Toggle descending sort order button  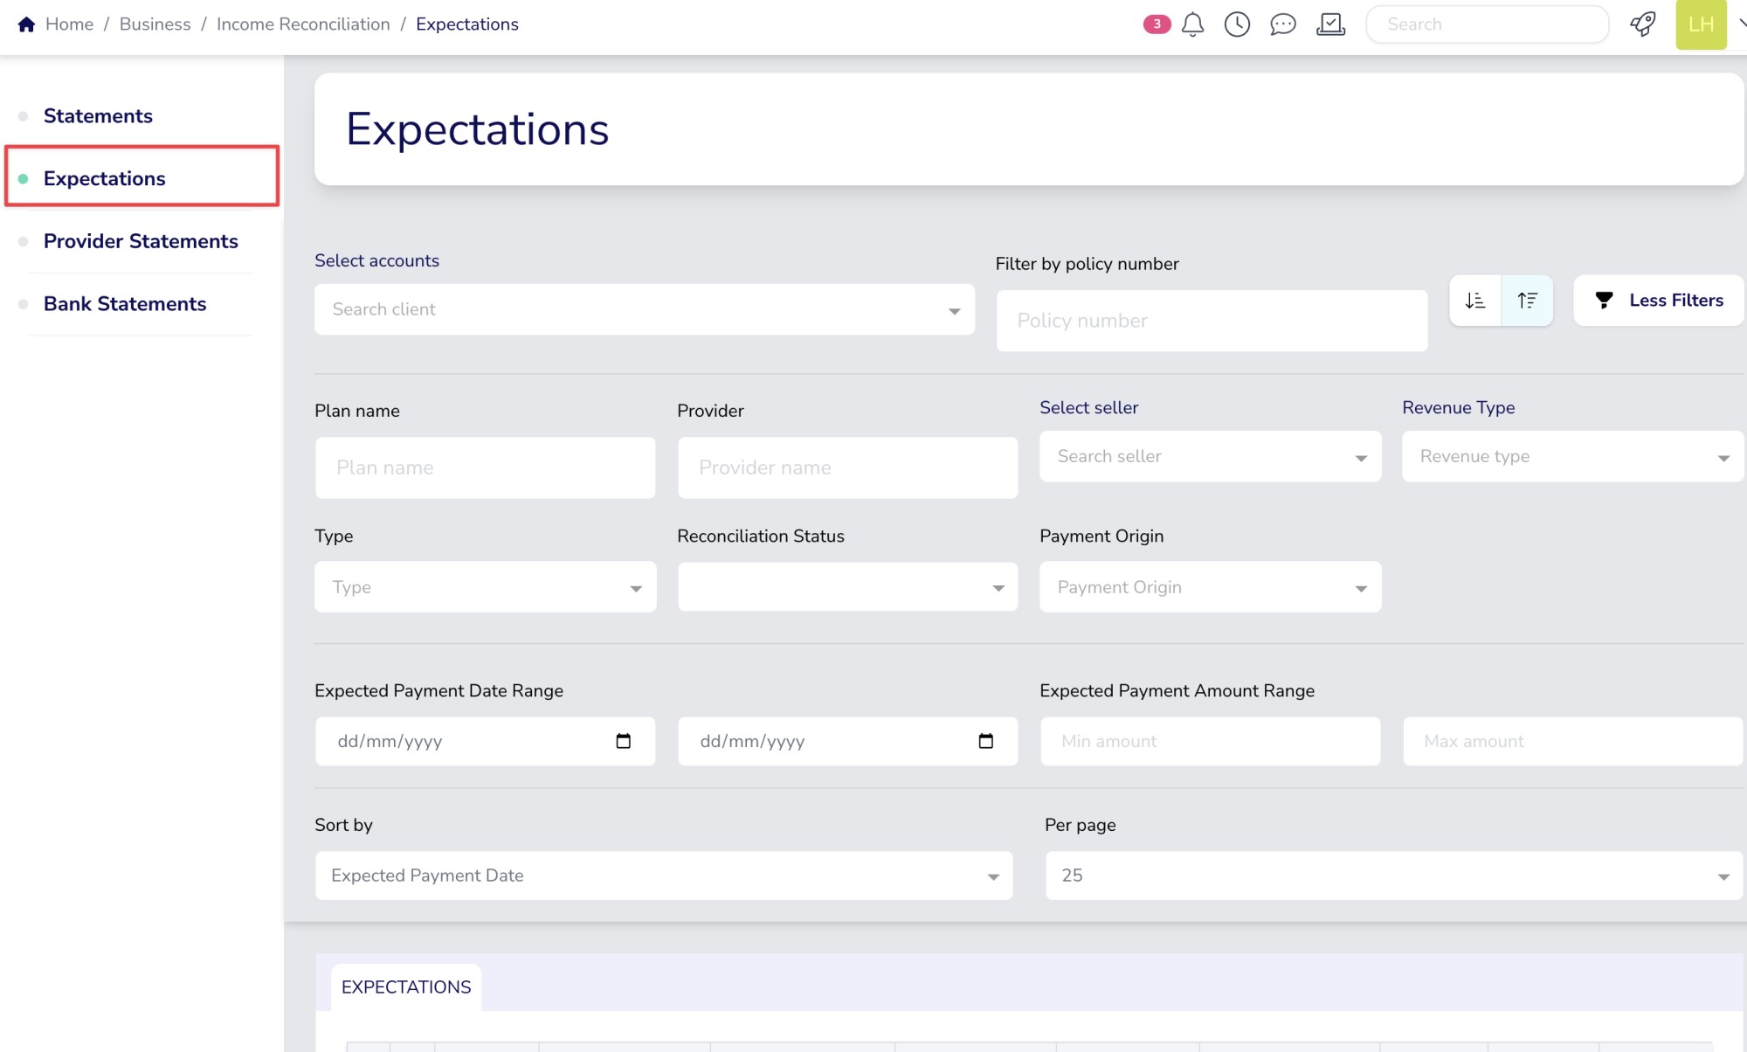(1475, 301)
